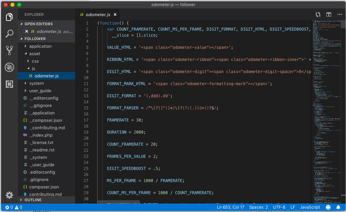Open the ._readme.rst file
Screen dimensions: 346x212
[x=46, y=150]
